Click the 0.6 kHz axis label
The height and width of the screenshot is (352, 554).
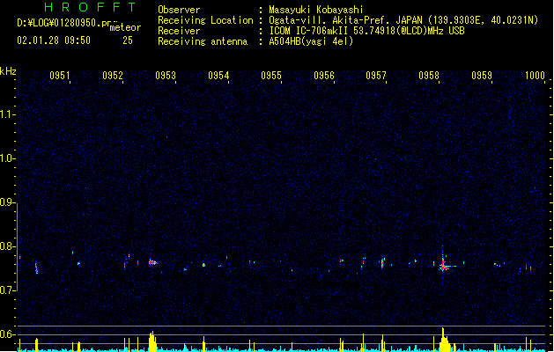point(8,334)
